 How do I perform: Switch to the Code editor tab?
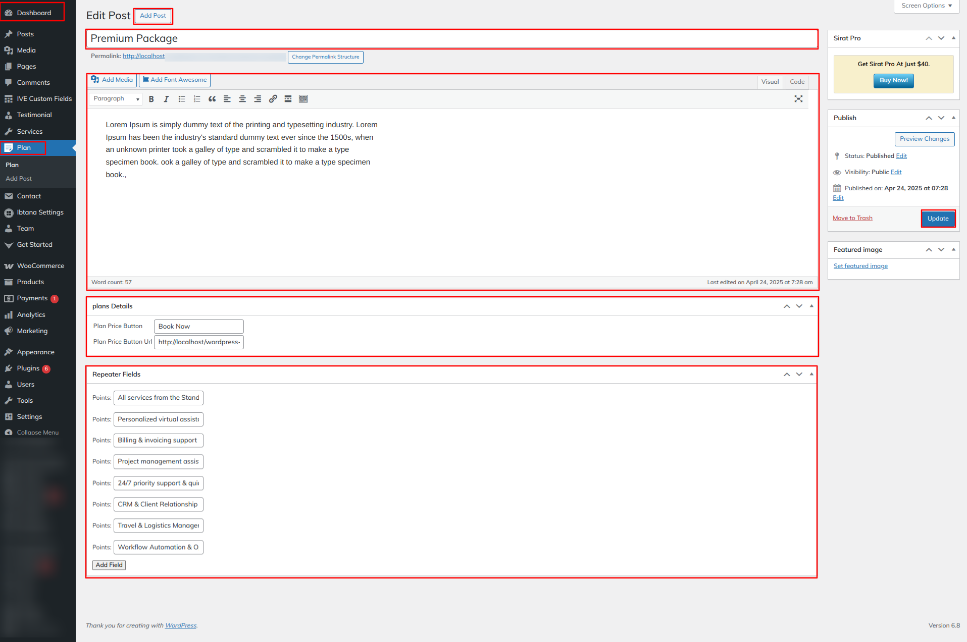(x=797, y=82)
